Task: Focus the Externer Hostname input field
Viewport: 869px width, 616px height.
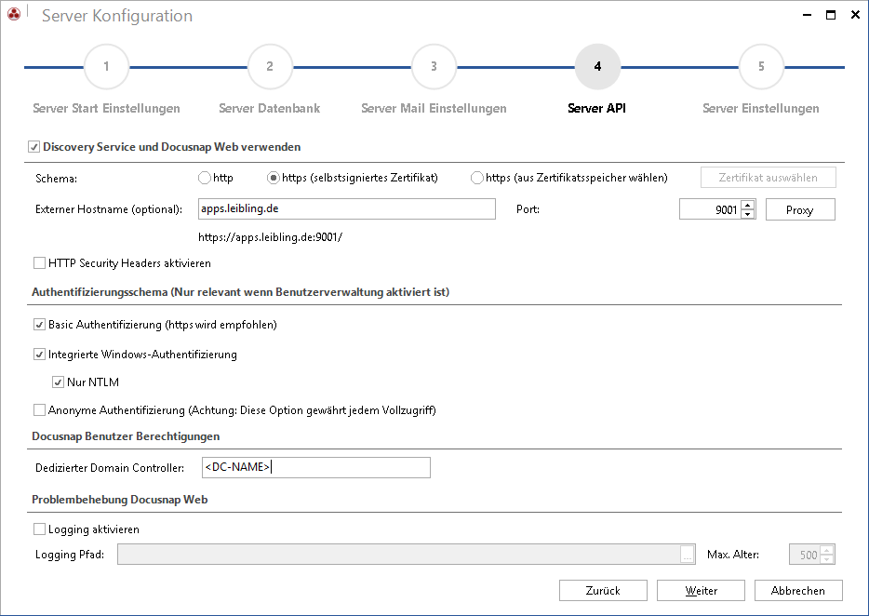Action: [347, 209]
